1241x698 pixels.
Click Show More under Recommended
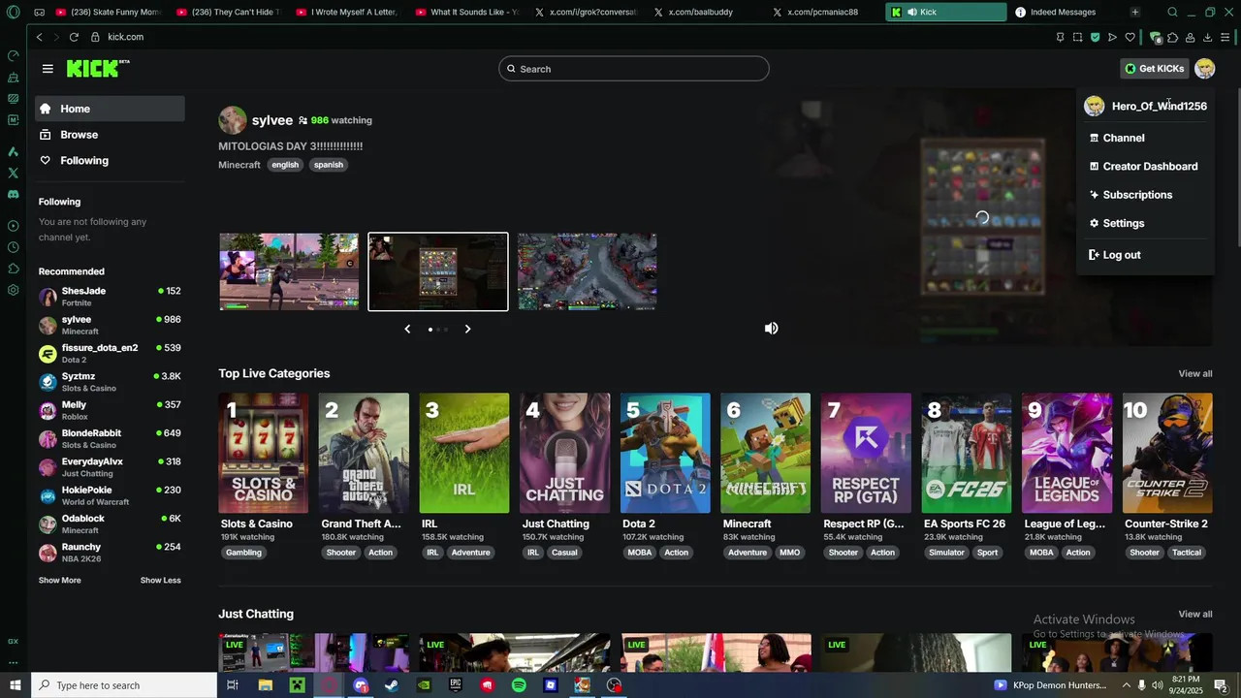click(x=60, y=581)
